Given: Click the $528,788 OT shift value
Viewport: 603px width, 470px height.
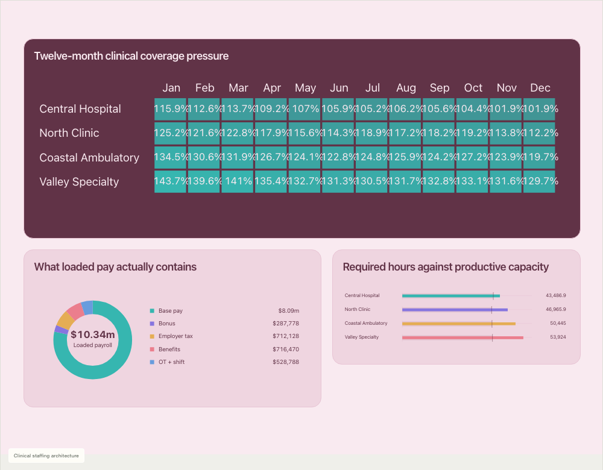Looking at the screenshot, I should coord(286,362).
